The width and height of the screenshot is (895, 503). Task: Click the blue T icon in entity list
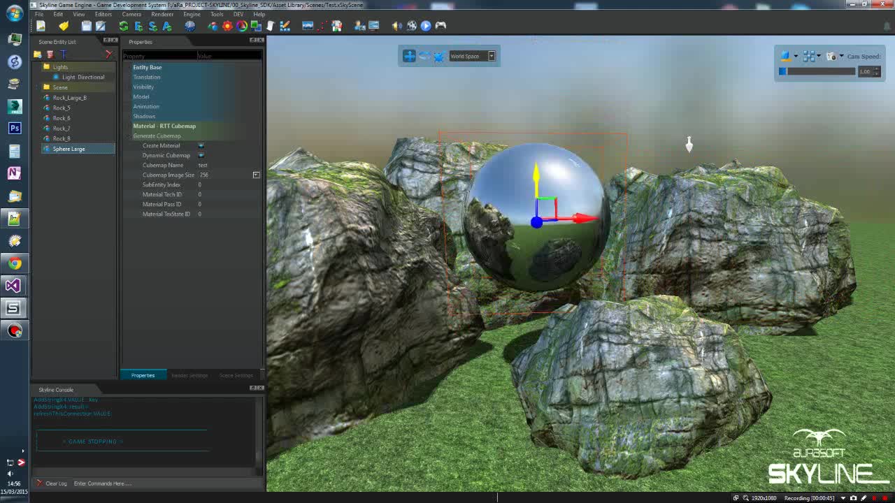pos(63,54)
